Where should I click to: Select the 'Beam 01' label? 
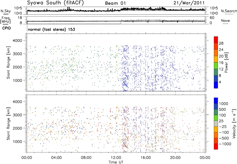coord(115,3)
